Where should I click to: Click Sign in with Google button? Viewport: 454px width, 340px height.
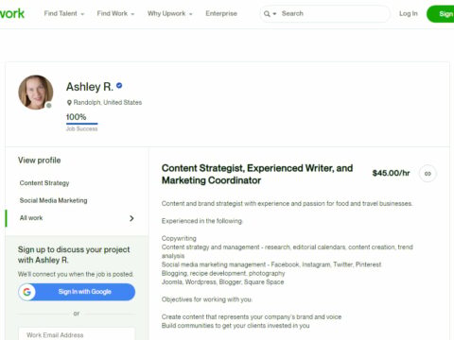click(x=77, y=292)
